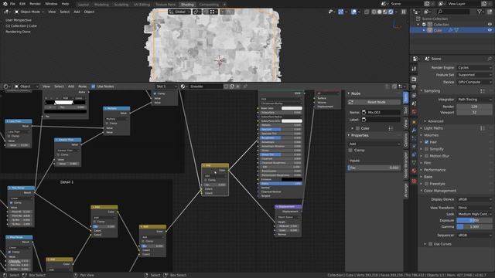This screenshot has height=278, width=495.
Task: Click the outliner search field
Action: [454, 12]
